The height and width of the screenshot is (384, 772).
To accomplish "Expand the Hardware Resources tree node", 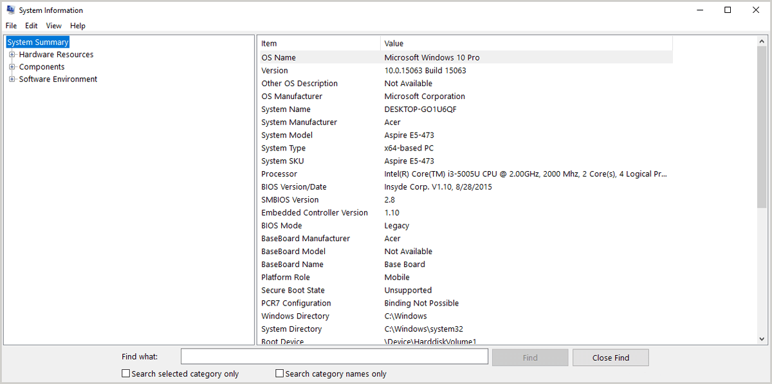I will [12, 55].
